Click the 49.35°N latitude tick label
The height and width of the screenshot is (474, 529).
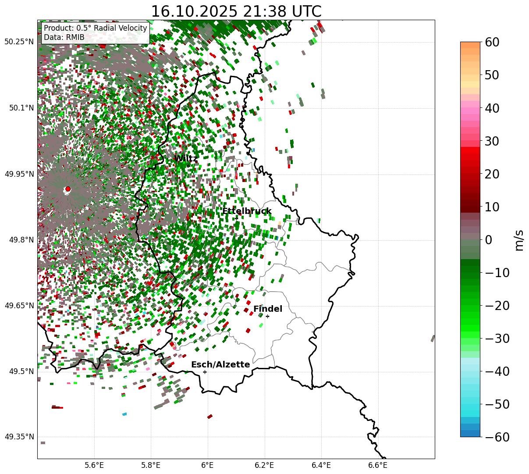pos(19,437)
